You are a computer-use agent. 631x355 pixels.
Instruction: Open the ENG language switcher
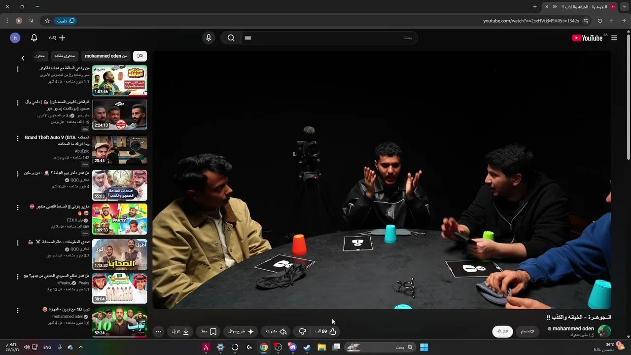[x=47, y=347]
